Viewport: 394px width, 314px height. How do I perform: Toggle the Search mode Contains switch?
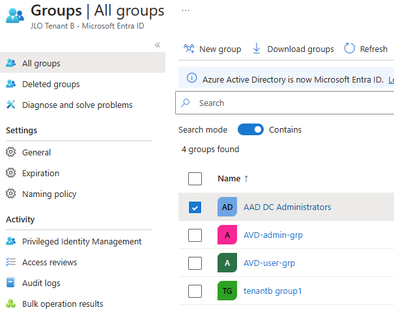[x=251, y=129]
